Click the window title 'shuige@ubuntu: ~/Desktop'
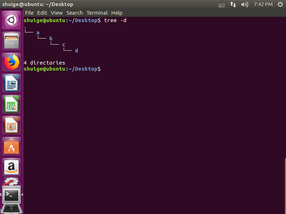 click(x=38, y=4)
